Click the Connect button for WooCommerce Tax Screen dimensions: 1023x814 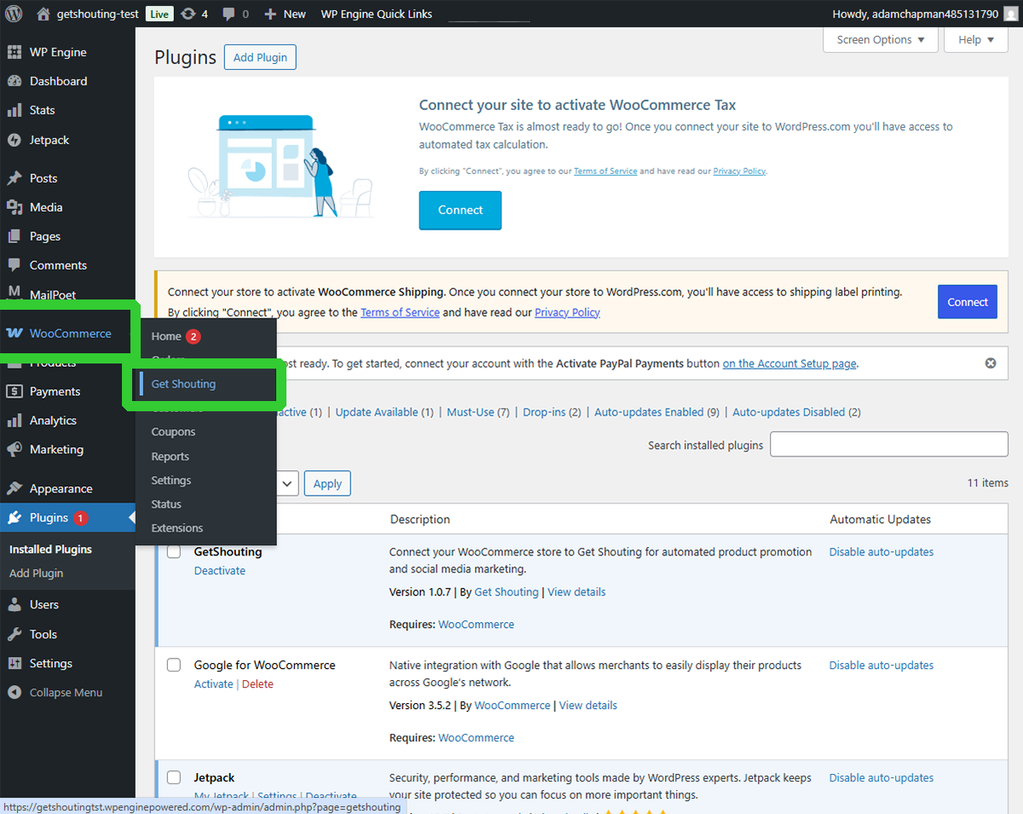click(x=459, y=210)
